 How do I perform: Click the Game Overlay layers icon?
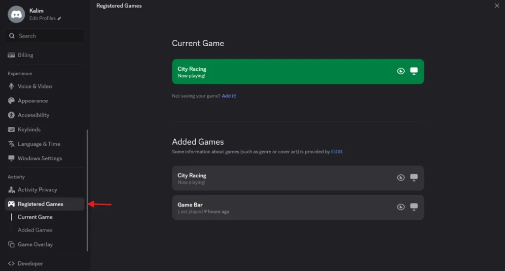(11, 244)
